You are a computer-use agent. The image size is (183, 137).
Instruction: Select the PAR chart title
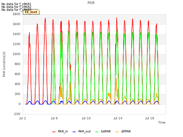(91, 3)
